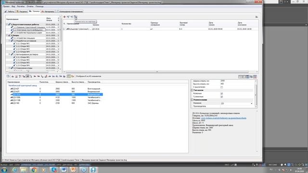
Task: Open the 'Вид' menu
Action: click(13, 6)
